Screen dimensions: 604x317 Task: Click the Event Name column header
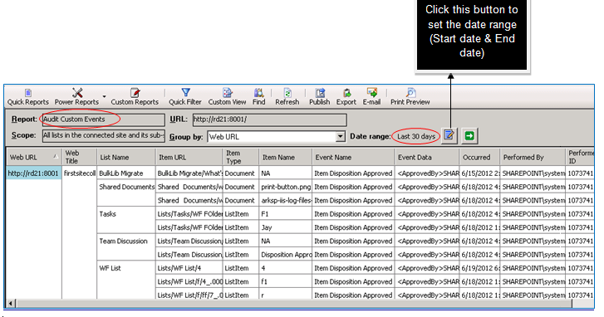353,157
